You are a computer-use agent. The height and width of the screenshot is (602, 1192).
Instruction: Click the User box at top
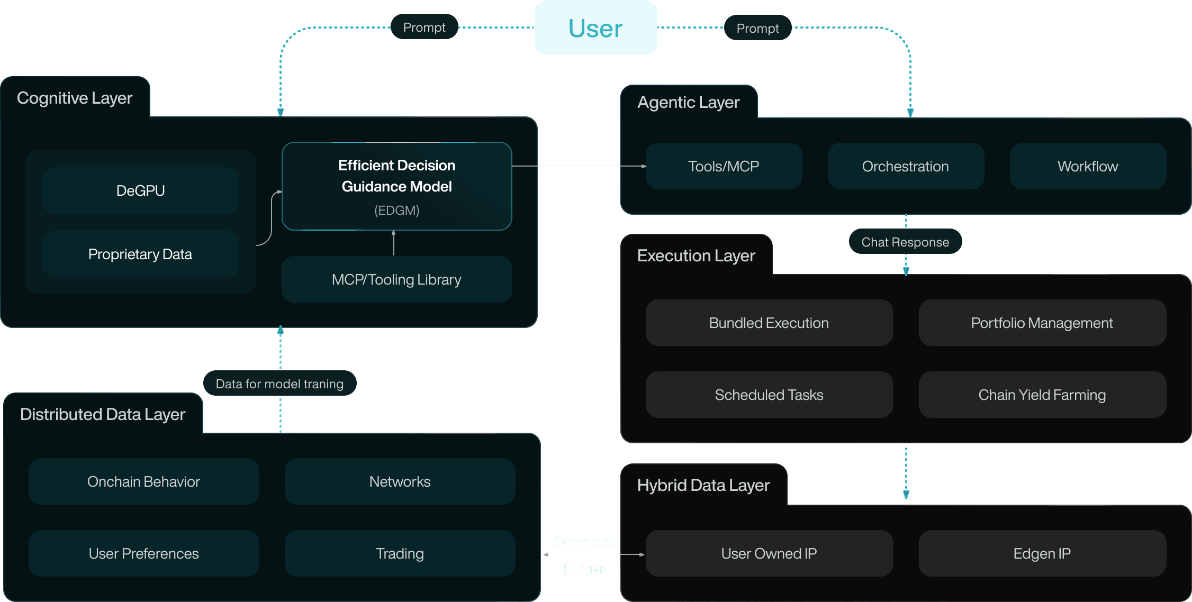tap(595, 28)
